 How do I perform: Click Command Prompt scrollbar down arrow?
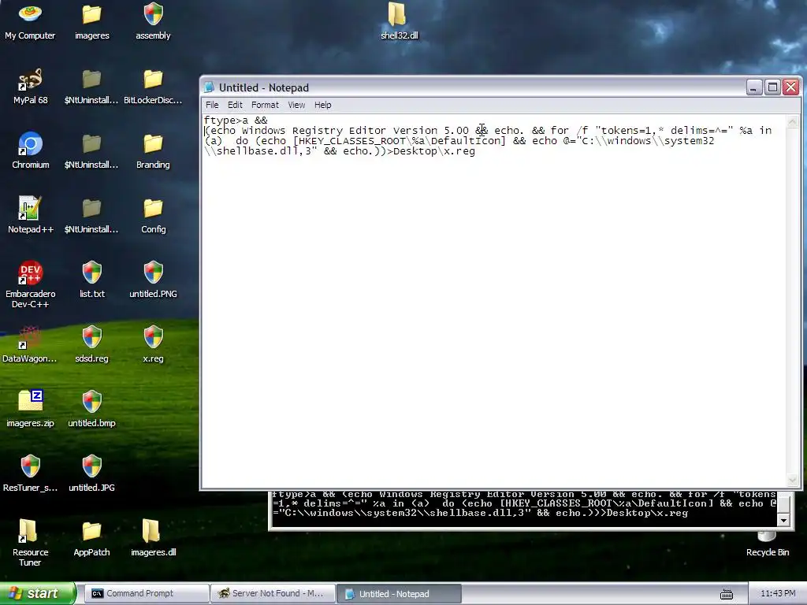pos(783,520)
